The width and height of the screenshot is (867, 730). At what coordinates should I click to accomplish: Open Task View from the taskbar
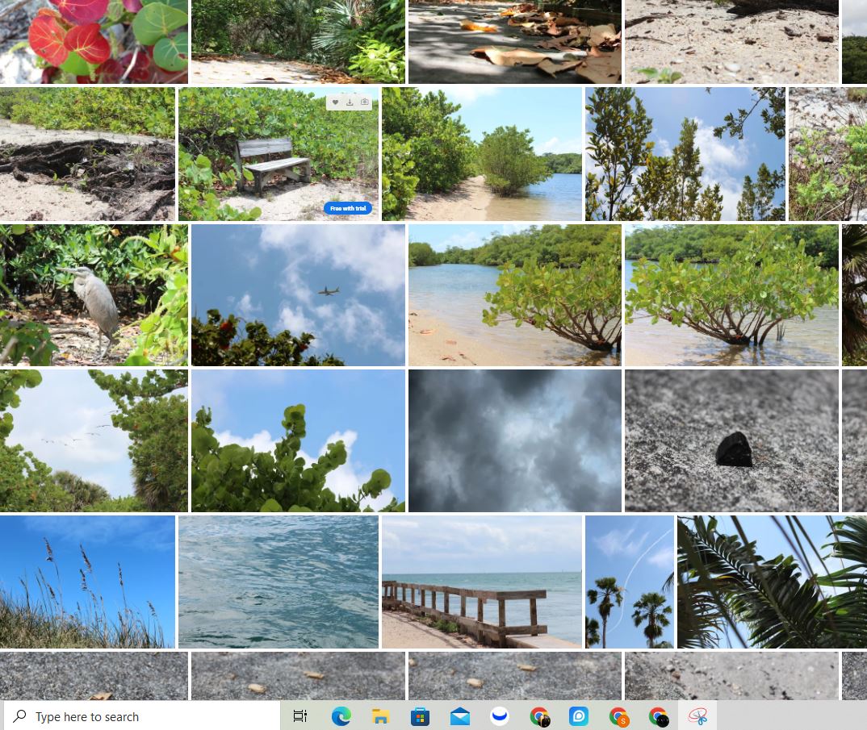pyautogui.click(x=300, y=716)
